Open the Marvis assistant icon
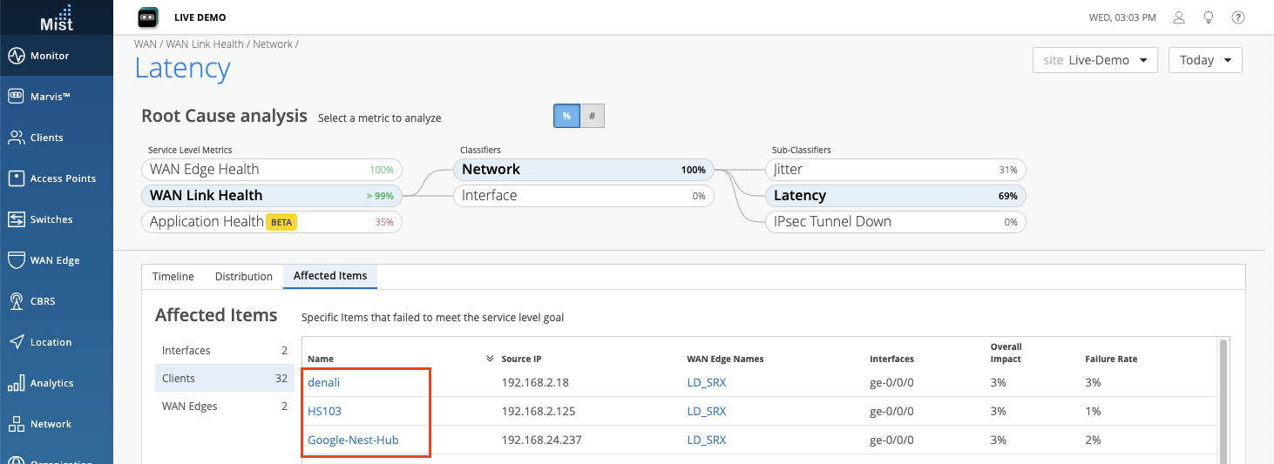The height and width of the screenshot is (464, 1274). (x=17, y=97)
